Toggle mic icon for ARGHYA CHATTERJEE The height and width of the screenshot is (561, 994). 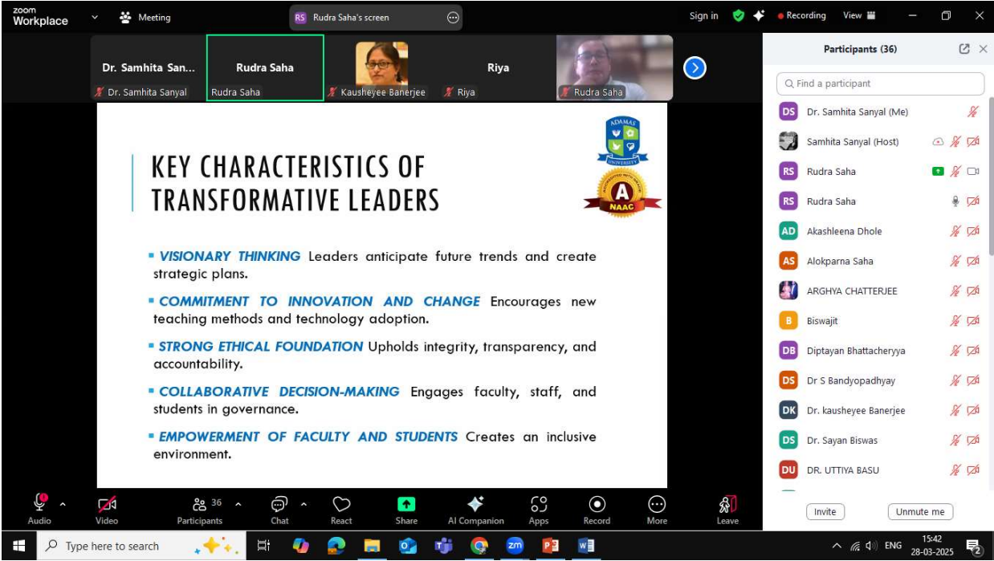[x=955, y=291]
